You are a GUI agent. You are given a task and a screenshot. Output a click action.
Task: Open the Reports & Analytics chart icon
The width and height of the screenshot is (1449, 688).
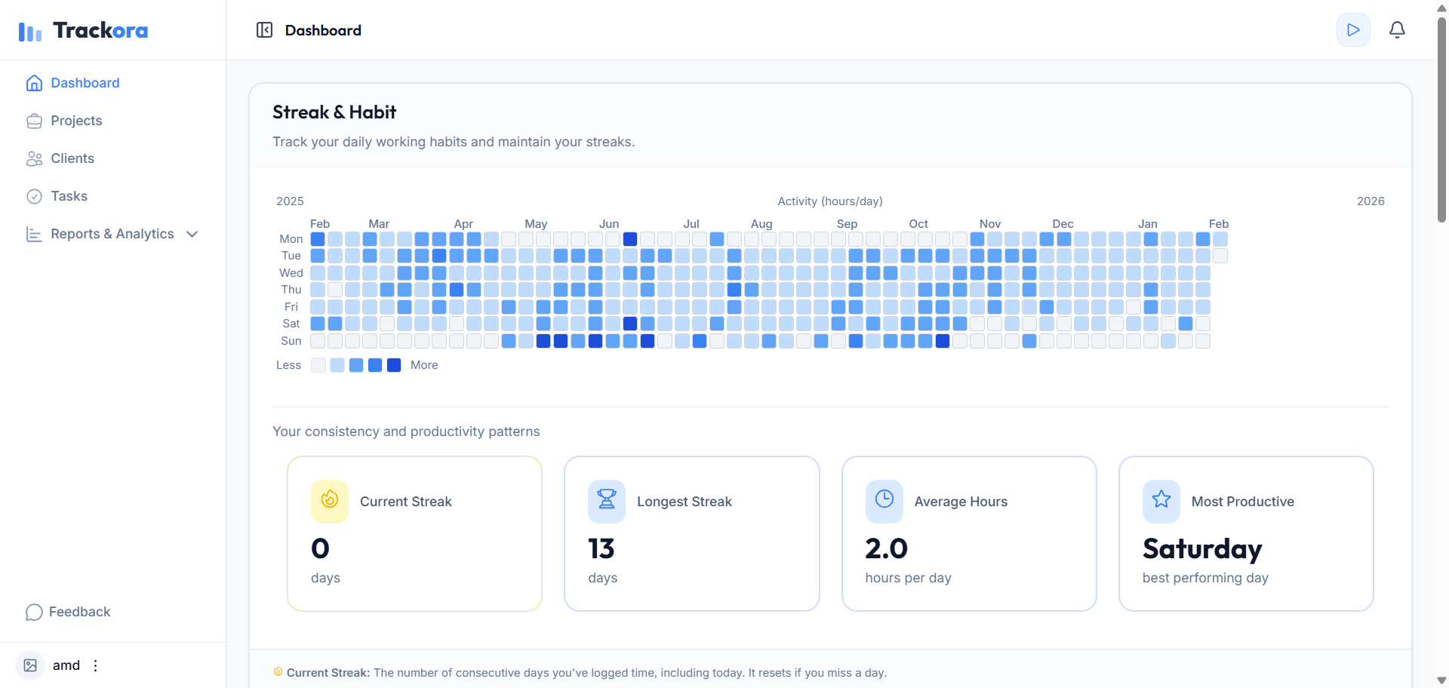33,234
